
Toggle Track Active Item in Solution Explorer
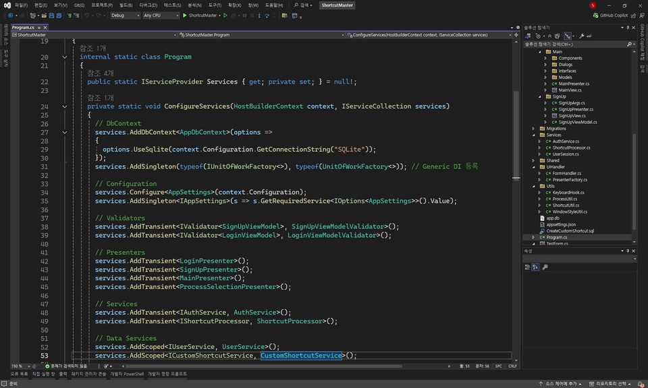point(568,36)
